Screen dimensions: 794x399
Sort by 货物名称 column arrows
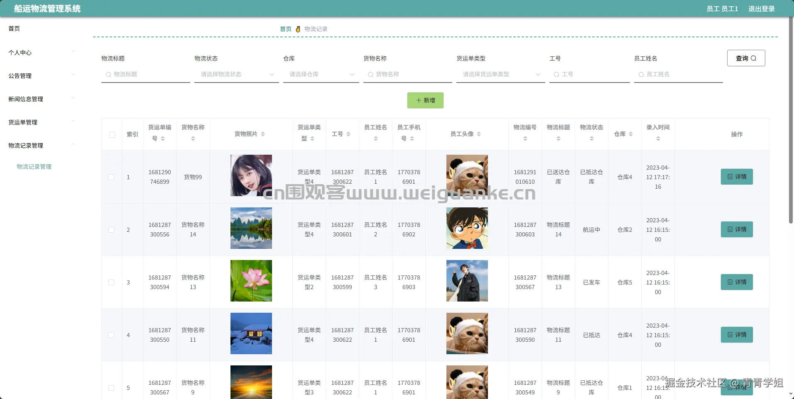click(193, 139)
